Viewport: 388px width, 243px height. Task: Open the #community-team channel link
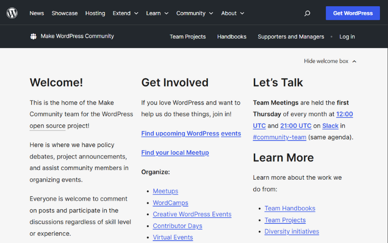(x=279, y=137)
